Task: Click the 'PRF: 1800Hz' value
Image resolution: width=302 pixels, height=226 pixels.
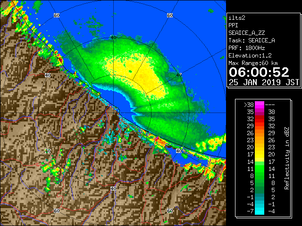Action: tap(247, 48)
